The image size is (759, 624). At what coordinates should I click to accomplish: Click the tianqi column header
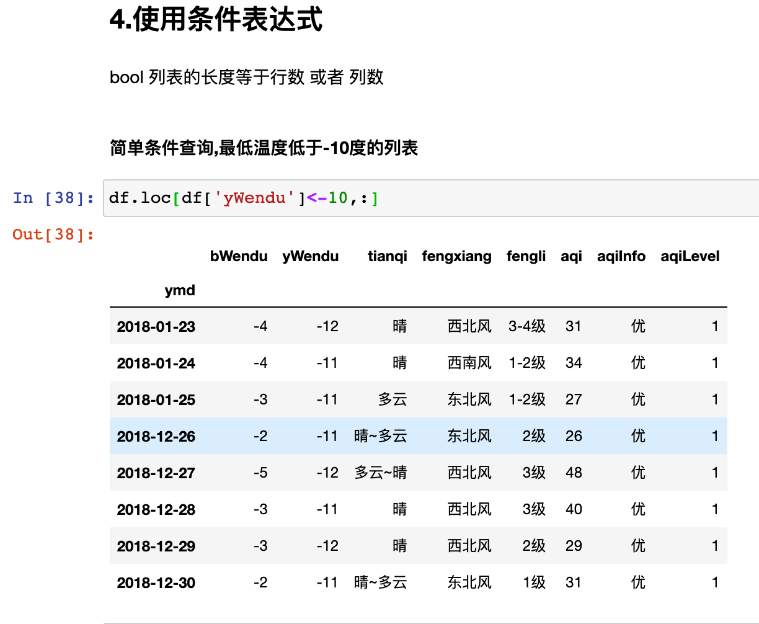[387, 256]
